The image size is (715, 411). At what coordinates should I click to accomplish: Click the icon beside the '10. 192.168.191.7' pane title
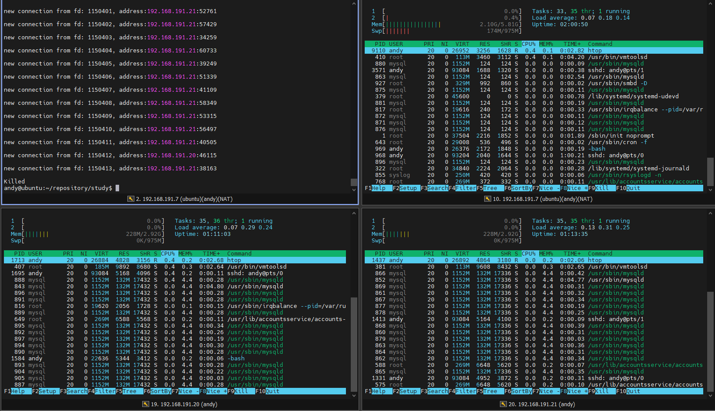tap(487, 199)
